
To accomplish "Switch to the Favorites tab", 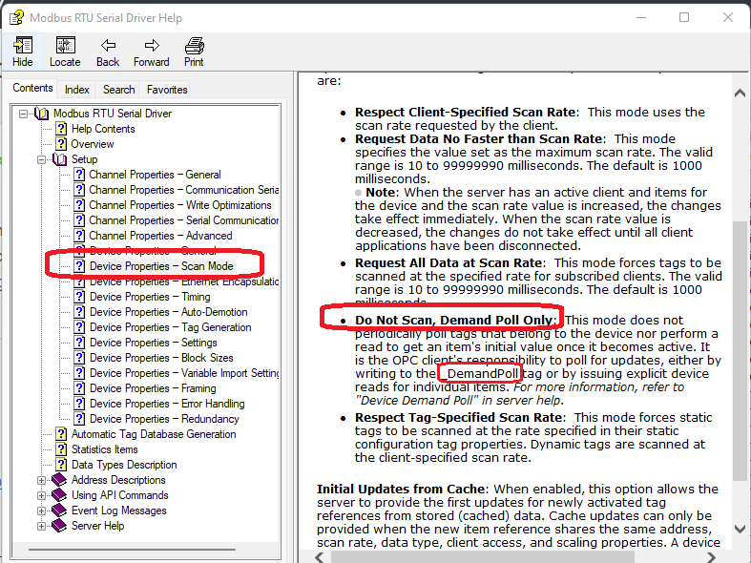I will (x=167, y=90).
